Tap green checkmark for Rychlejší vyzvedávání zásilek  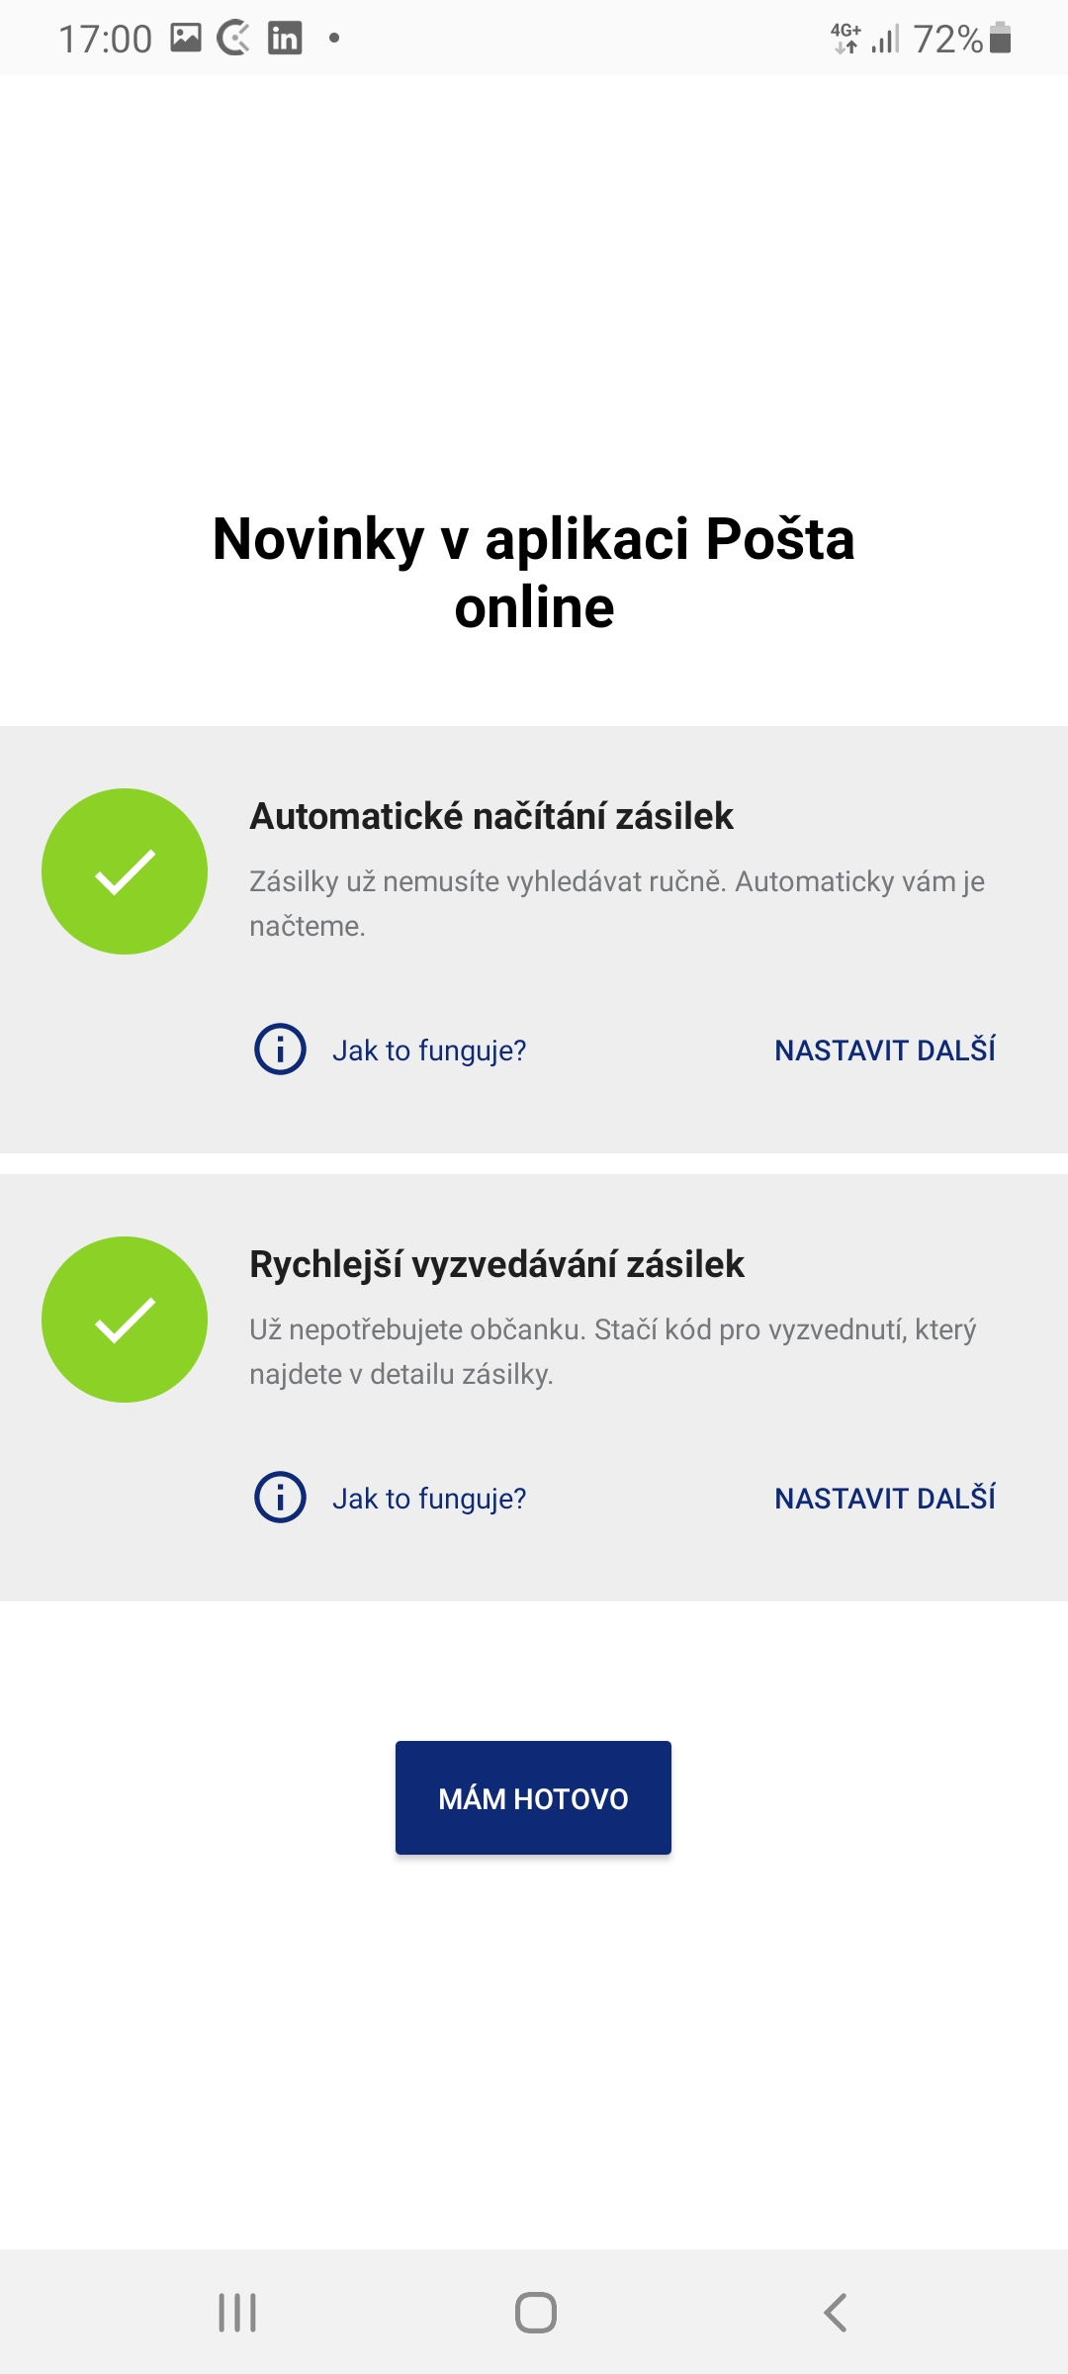pos(125,1320)
